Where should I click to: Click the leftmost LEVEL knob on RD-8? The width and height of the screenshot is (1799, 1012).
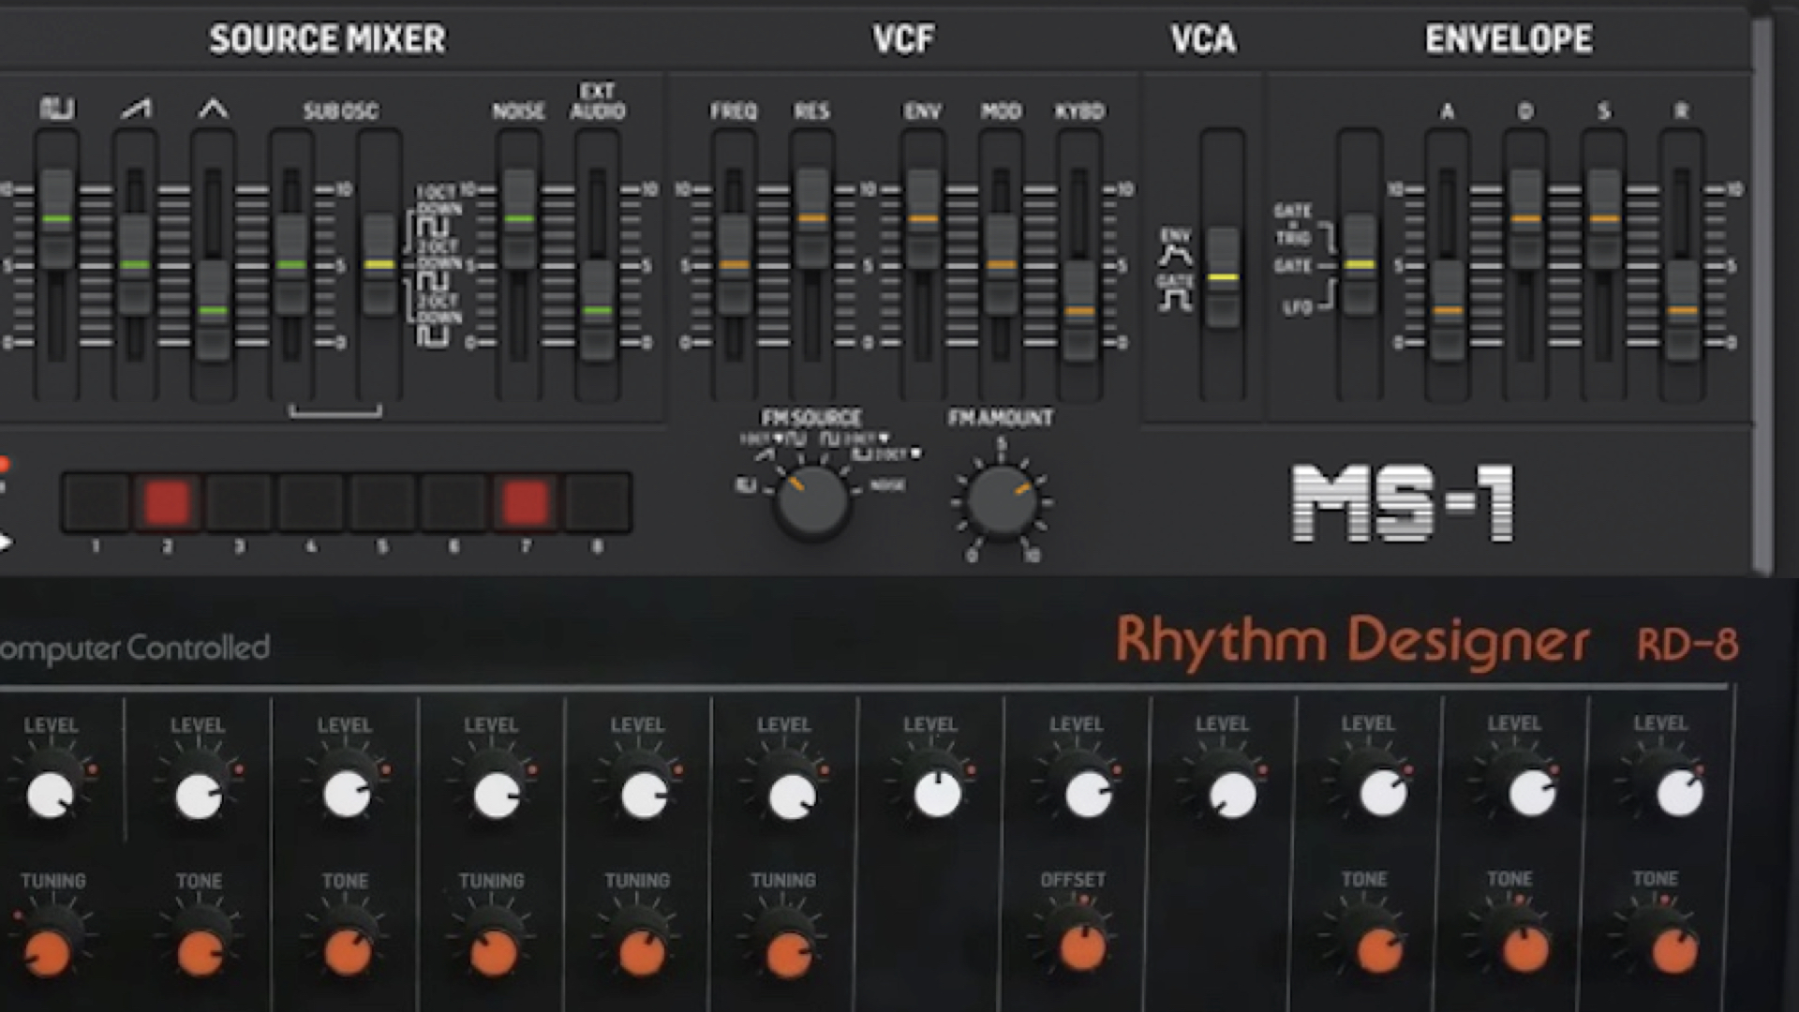point(50,796)
